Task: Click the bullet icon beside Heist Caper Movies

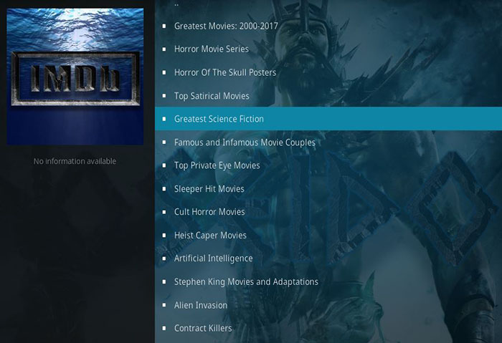Action: pos(164,236)
